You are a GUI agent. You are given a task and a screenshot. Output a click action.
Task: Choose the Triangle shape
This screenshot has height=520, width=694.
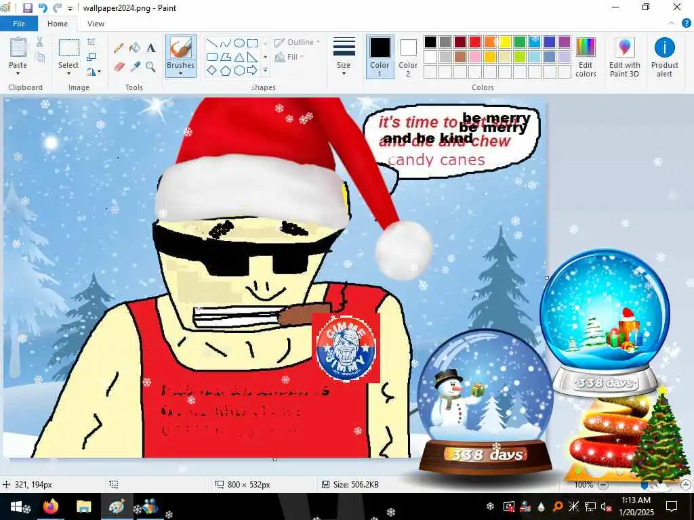pos(239,57)
